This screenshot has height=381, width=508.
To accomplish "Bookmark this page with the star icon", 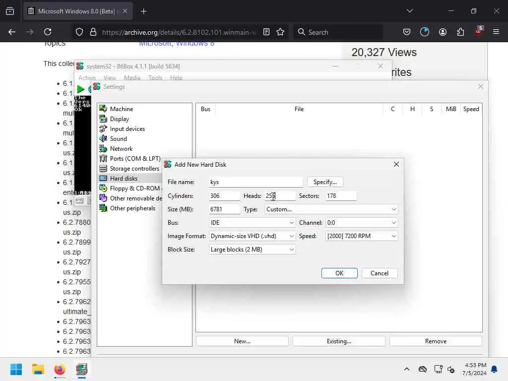I will (x=280, y=32).
